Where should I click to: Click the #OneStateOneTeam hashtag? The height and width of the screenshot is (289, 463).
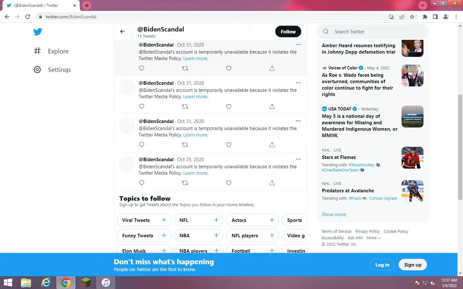click(x=340, y=170)
